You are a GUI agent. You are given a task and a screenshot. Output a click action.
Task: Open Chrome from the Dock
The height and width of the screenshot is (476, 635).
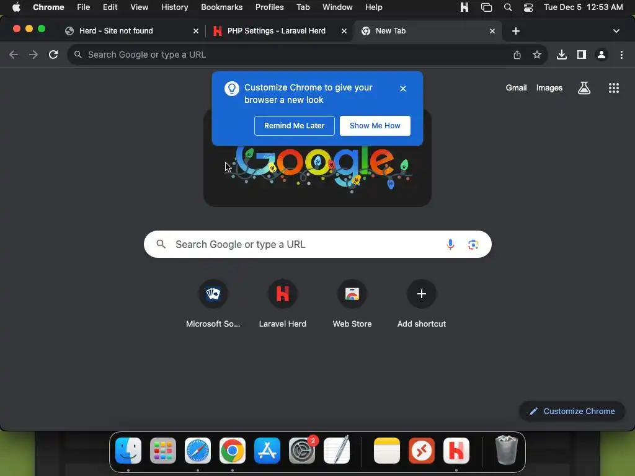click(x=233, y=451)
